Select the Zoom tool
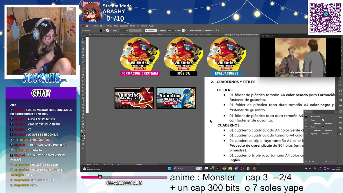 (83, 127)
